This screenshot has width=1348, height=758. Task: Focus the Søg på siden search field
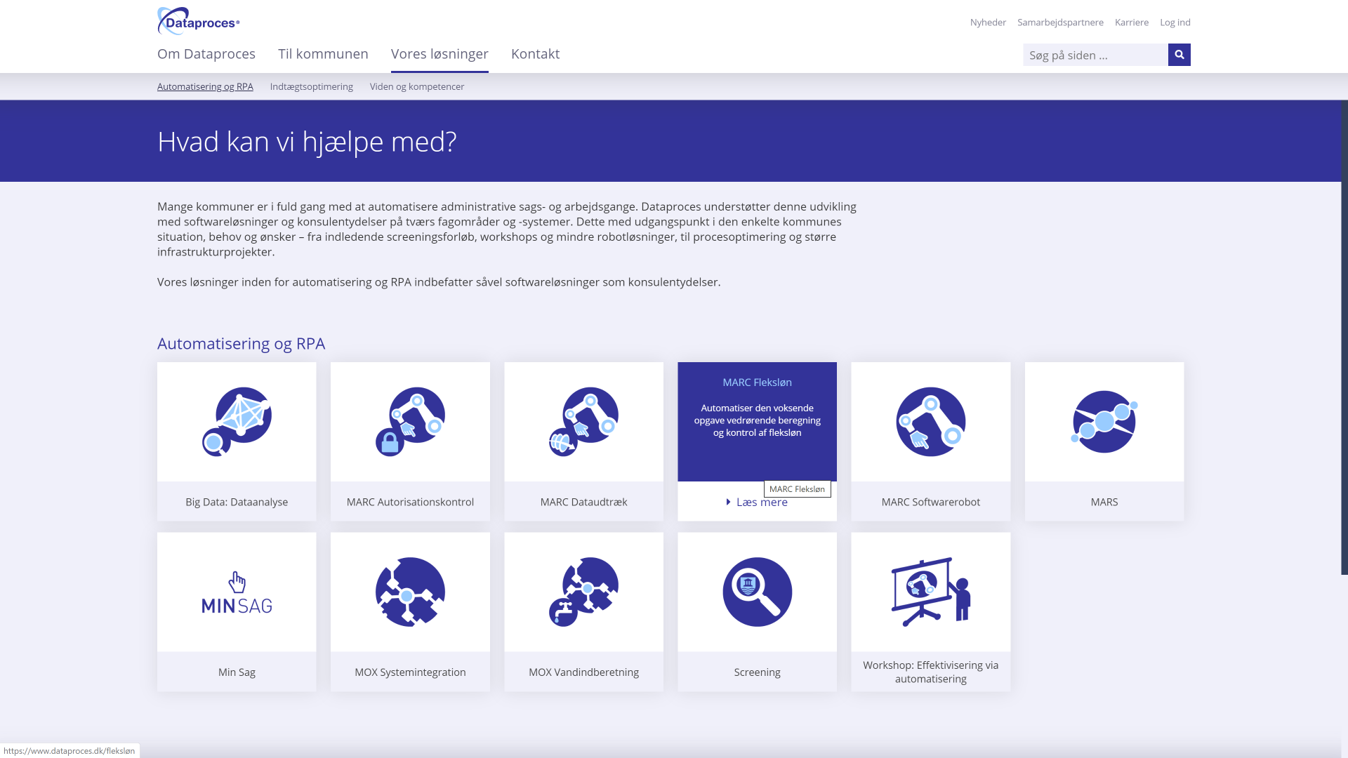pos(1095,55)
